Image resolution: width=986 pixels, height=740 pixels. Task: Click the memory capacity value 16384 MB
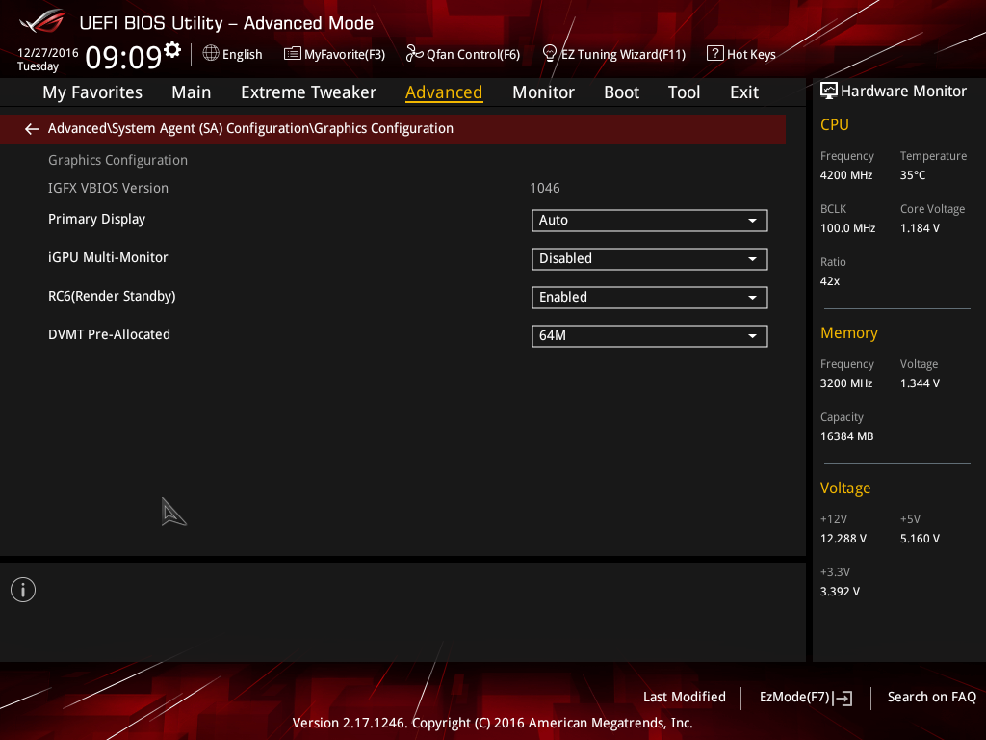(x=847, y=436)
